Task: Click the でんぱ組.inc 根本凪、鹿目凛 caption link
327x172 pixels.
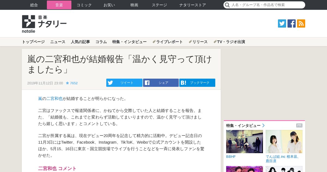Action: click(x=283, y=159)
